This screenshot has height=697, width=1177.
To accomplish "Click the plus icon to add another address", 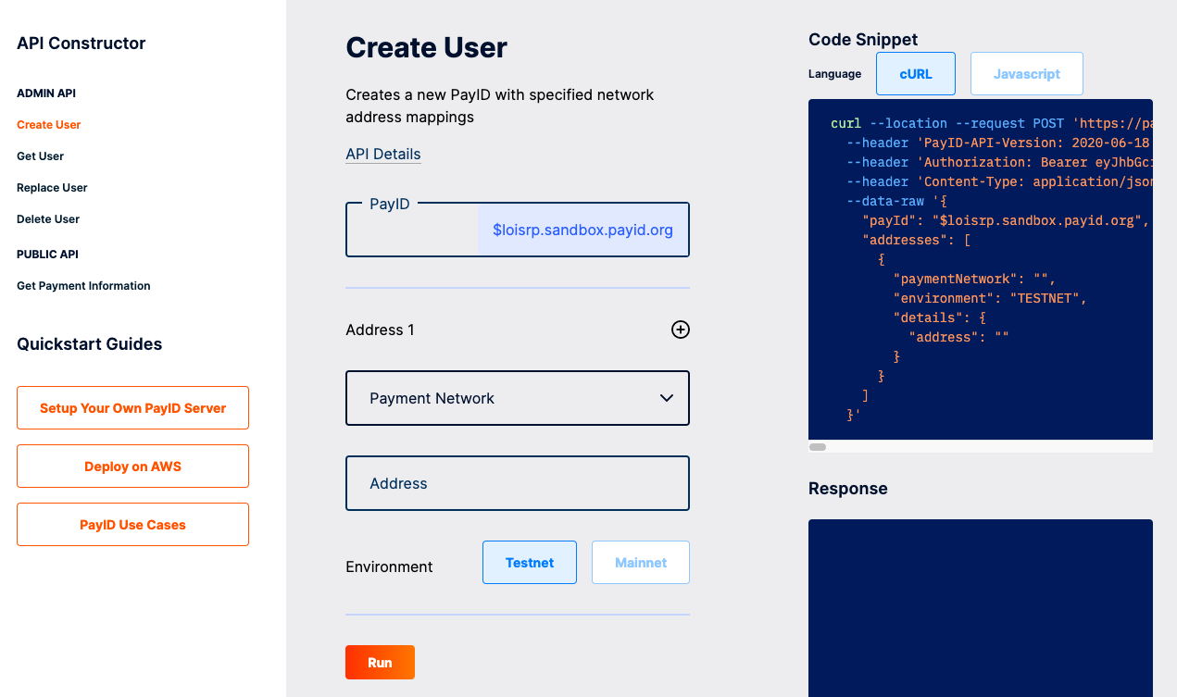I will pyautogui.click(x=681, y=330).
